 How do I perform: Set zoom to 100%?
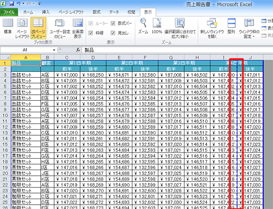click(157, 26)
